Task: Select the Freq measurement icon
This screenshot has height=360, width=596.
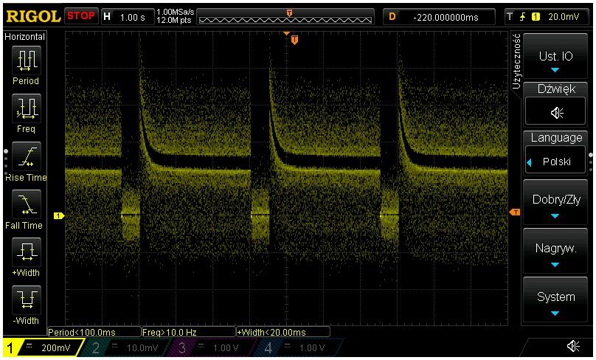Action: (27, 108)
